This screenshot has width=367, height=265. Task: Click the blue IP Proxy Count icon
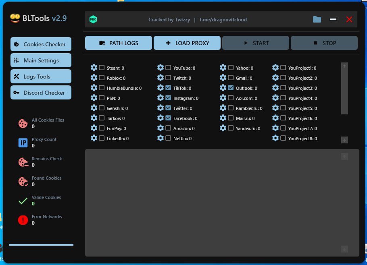(23, 143)
